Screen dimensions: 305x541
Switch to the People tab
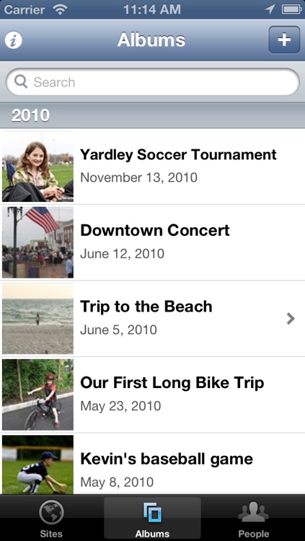[x=253, y=519]
